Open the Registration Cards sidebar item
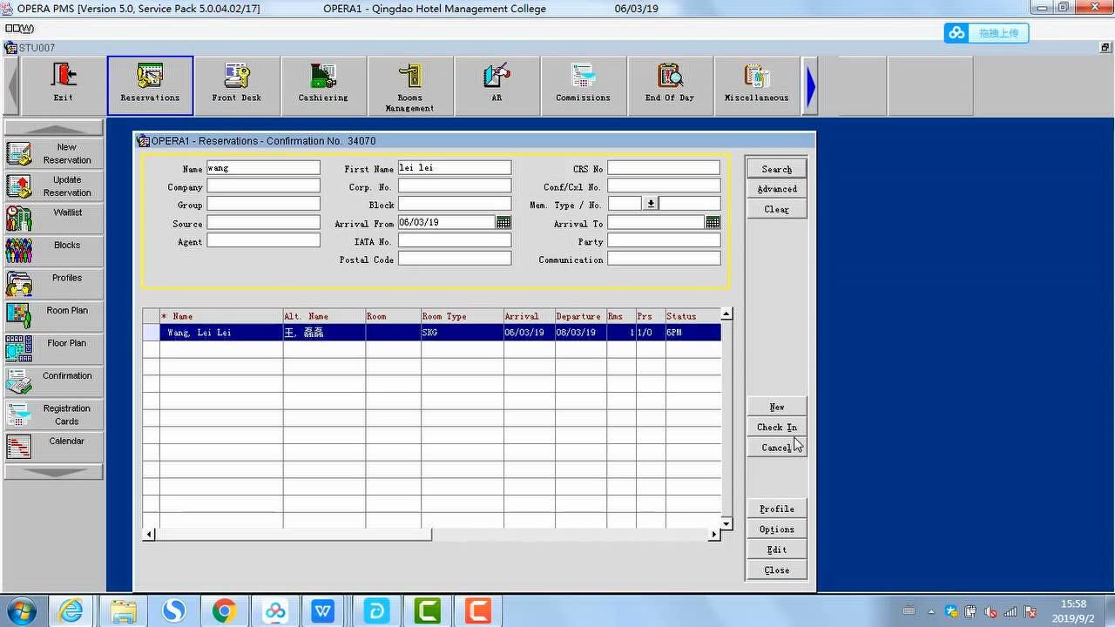 (54, 415)
